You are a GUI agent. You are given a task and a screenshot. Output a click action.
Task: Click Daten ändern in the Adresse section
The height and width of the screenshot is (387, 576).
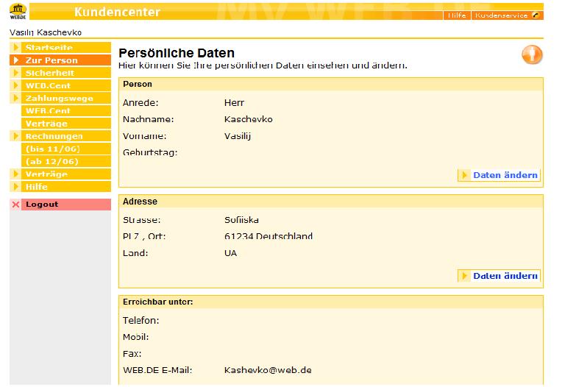505,276
